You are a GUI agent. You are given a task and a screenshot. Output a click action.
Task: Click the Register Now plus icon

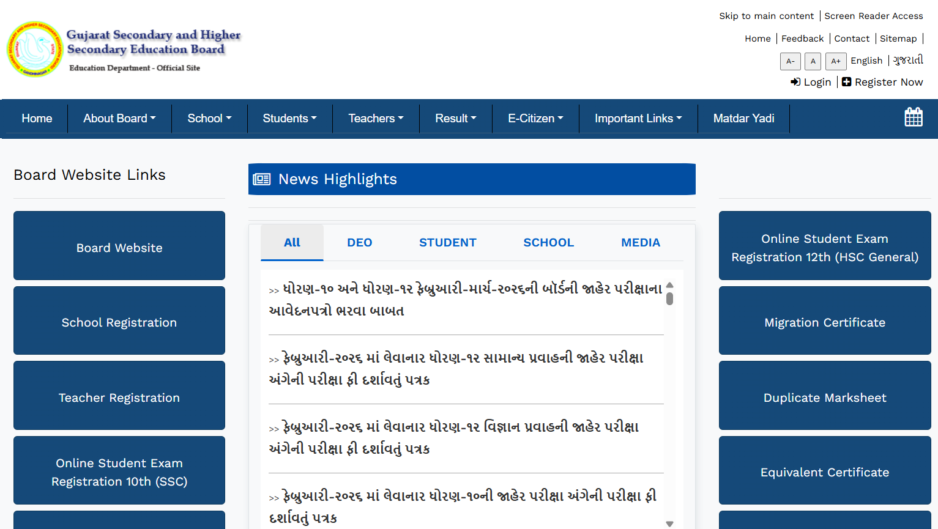click(x=847, y=81)
